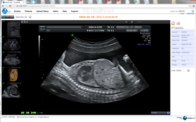Click the blue button next to zoom dropdown

pos(168,113)
